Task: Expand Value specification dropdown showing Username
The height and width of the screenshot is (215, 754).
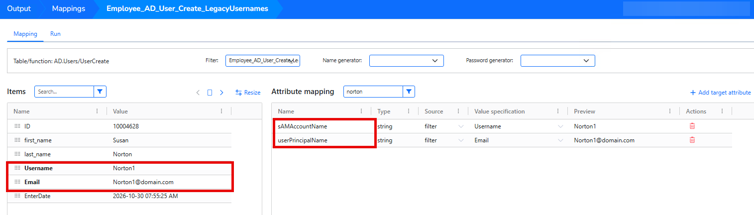Action: tap(560, 126)
